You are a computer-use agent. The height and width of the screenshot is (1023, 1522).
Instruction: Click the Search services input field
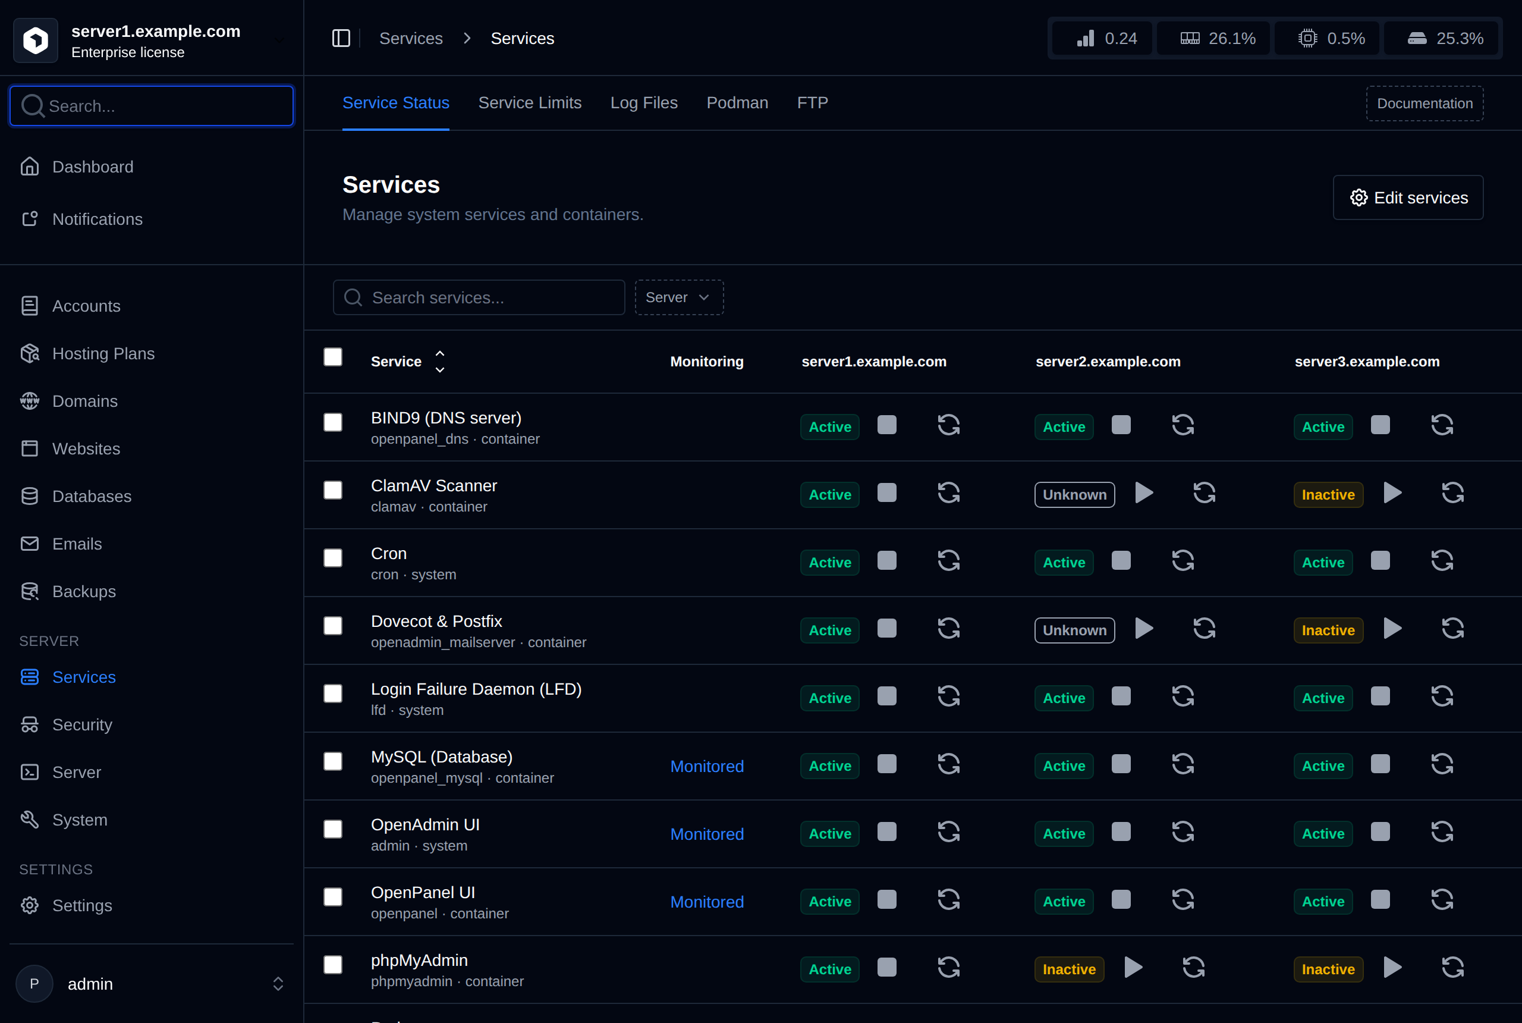479,297
